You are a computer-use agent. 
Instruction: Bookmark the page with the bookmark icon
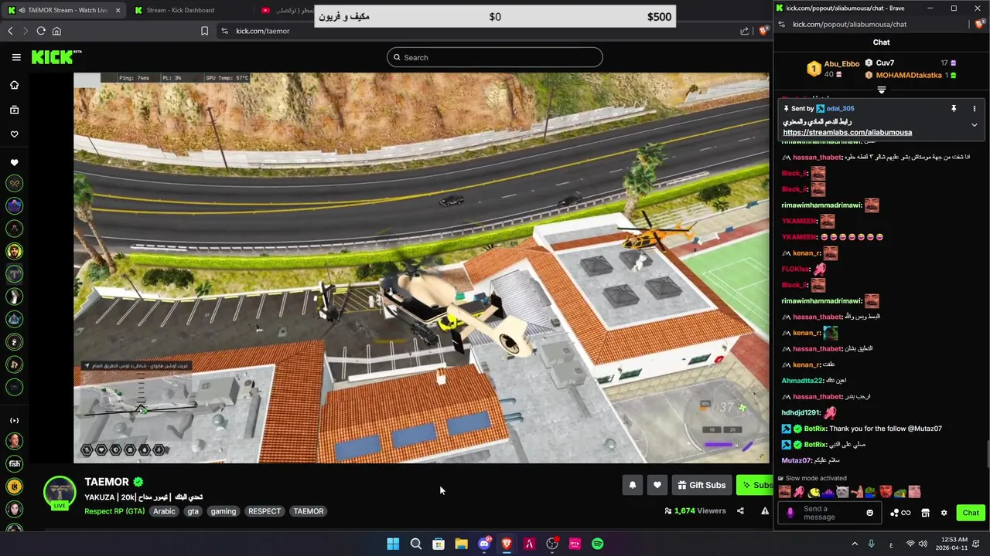click(x=204, y=31)
